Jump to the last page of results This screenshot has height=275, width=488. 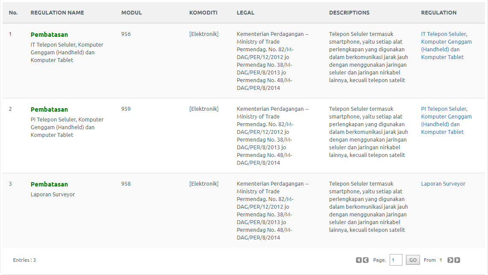pos(457,260)
